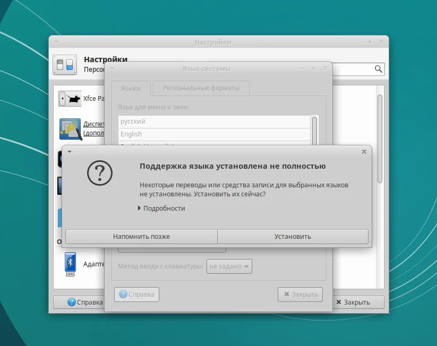Viewport: 437px width, 346px height.
Task: Open the Язык системы window menu arrow
Action: 112,68
